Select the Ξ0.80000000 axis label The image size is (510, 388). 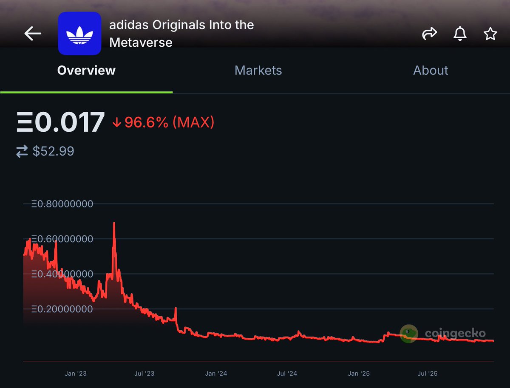tap(62, 204)
